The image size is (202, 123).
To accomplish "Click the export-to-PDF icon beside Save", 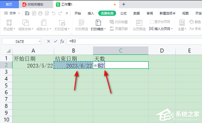I will click(34, 13).
